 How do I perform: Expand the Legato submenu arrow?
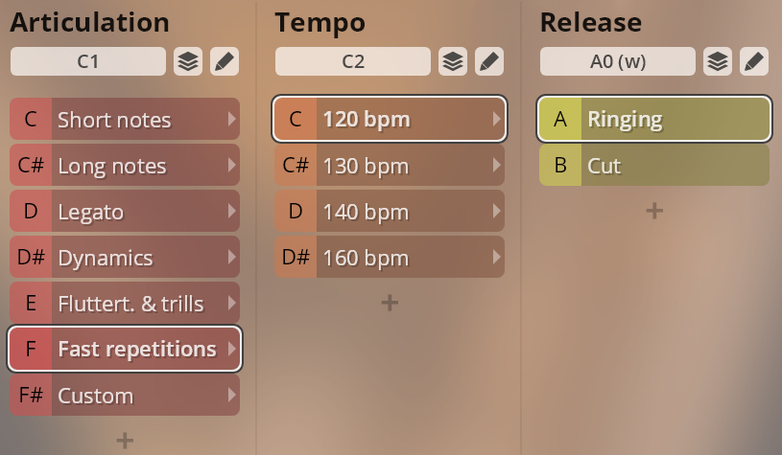click(231, 211)
